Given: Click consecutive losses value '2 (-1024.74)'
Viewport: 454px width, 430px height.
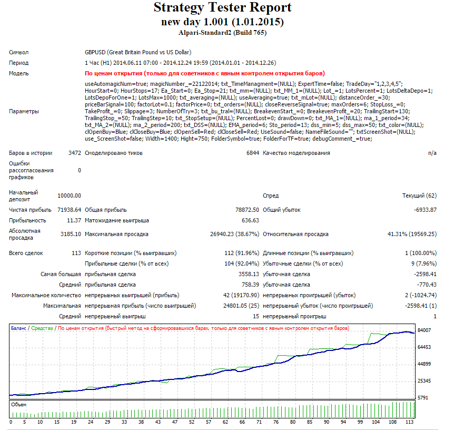Looking at the screenshot, I should click(421, 295).
